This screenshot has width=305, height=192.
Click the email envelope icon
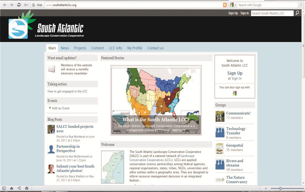pos(51,69)
